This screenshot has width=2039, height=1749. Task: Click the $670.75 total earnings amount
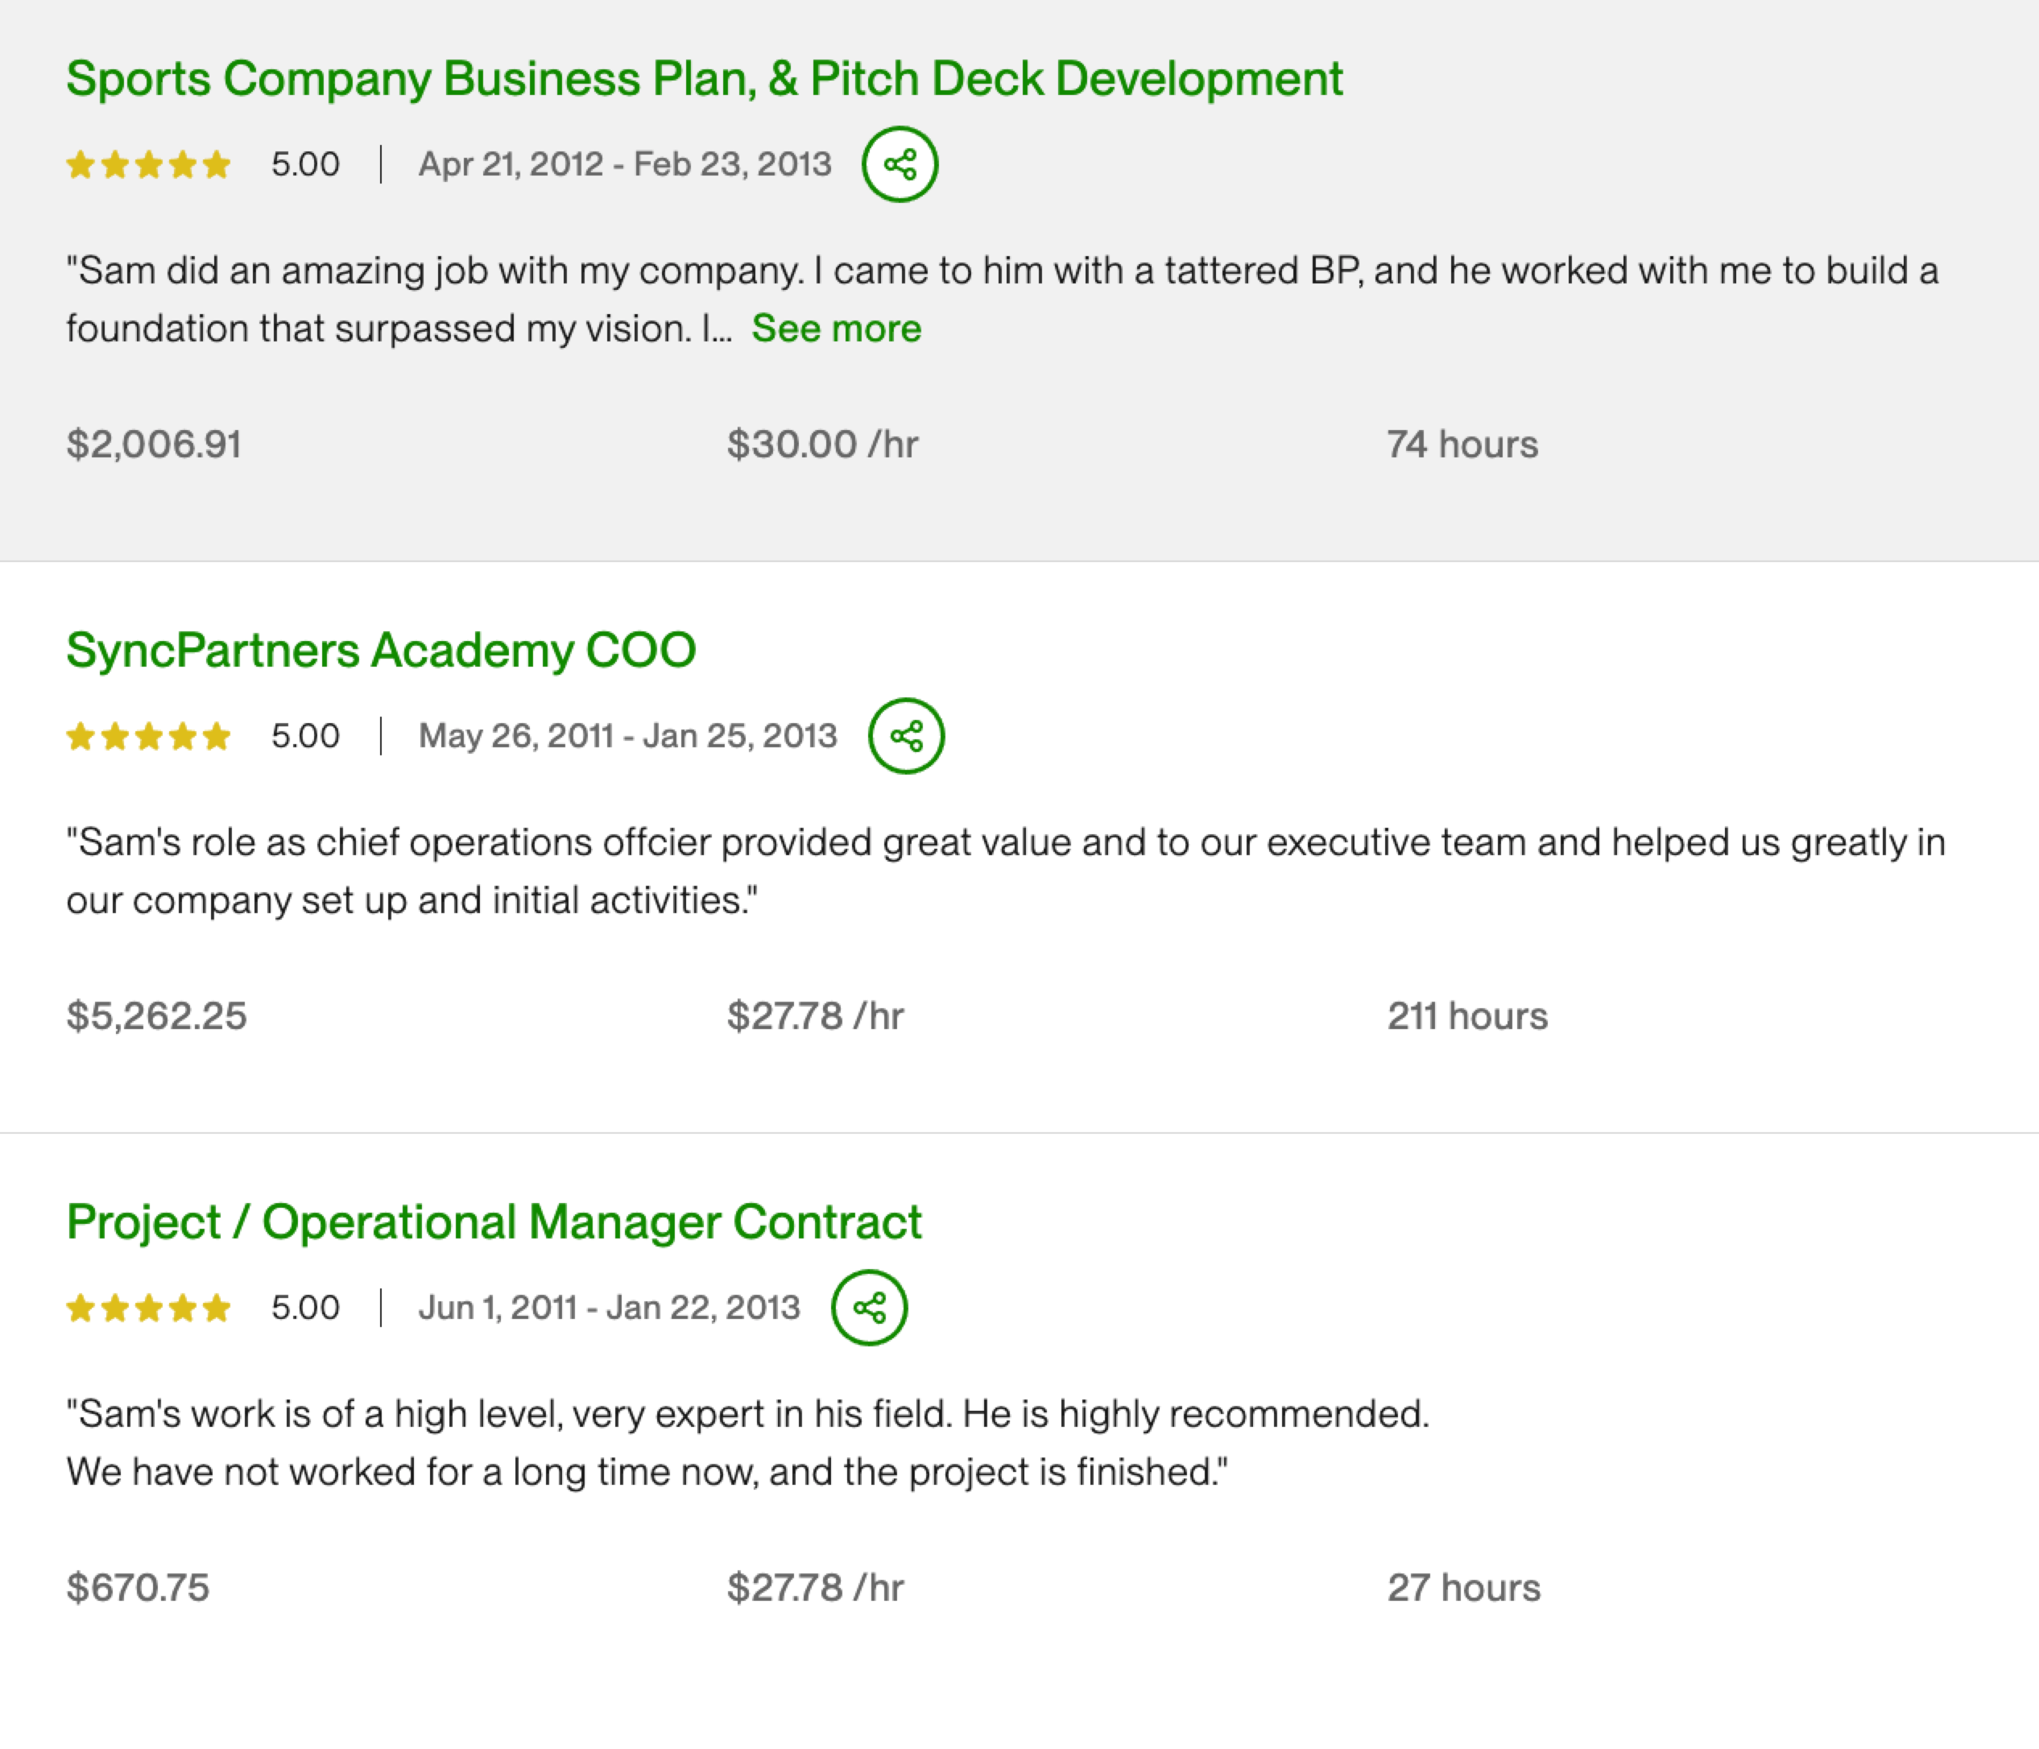[138, 1589]
